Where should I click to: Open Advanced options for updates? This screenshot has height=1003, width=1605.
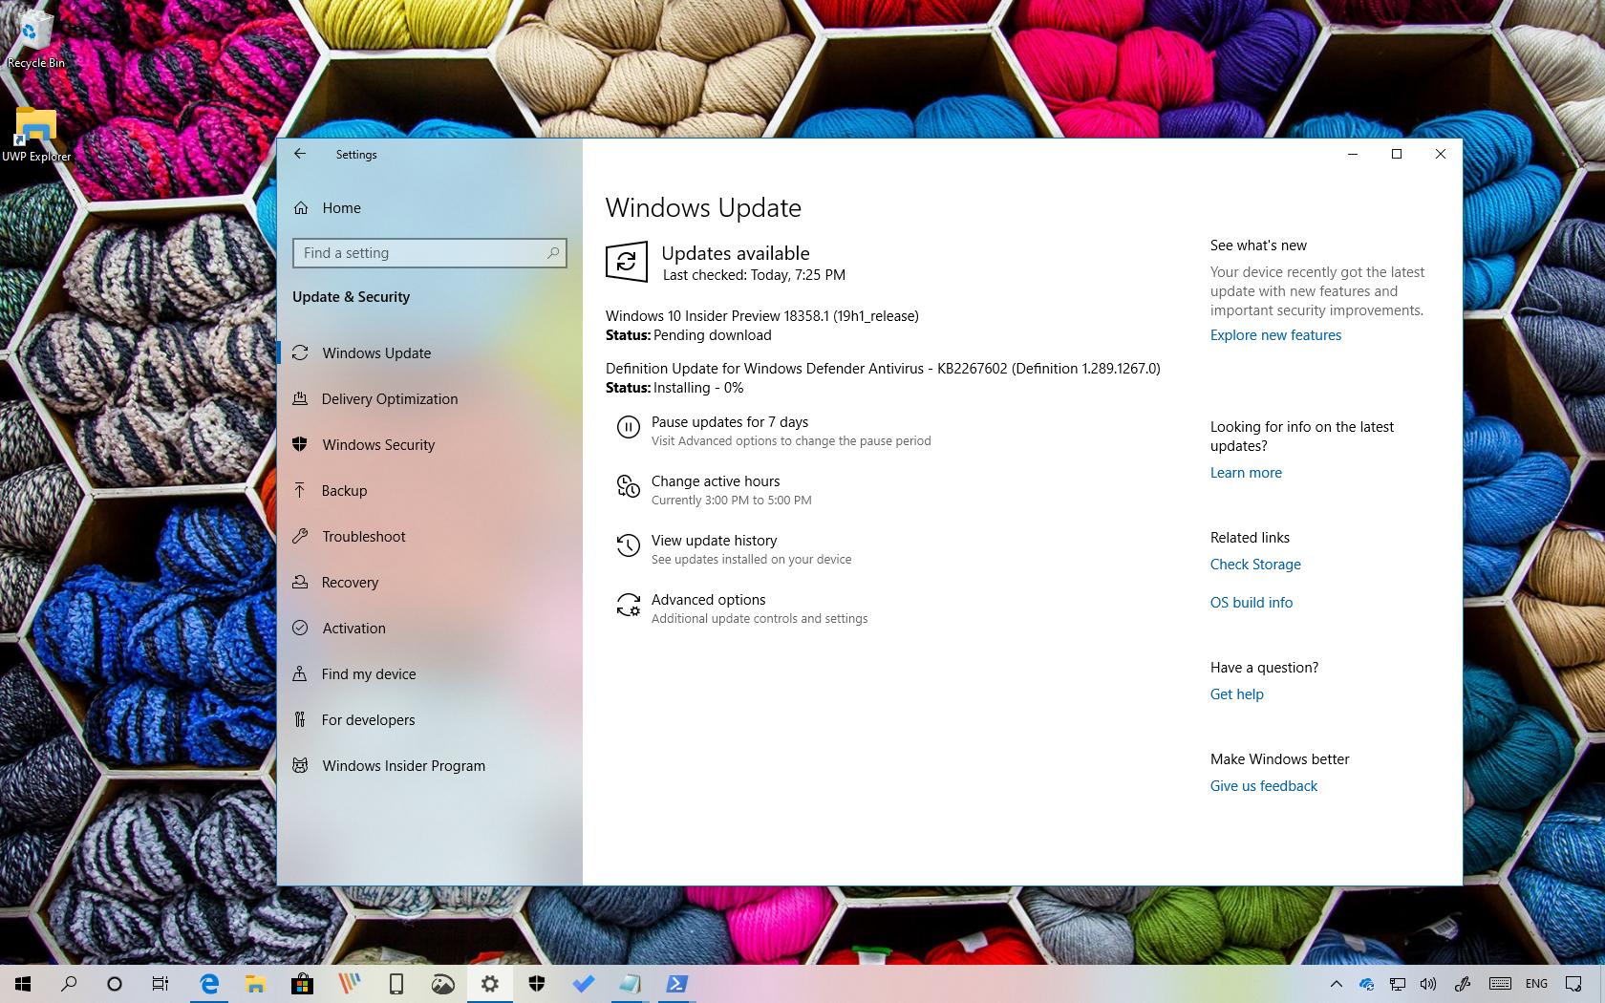[x=708, y=599]
